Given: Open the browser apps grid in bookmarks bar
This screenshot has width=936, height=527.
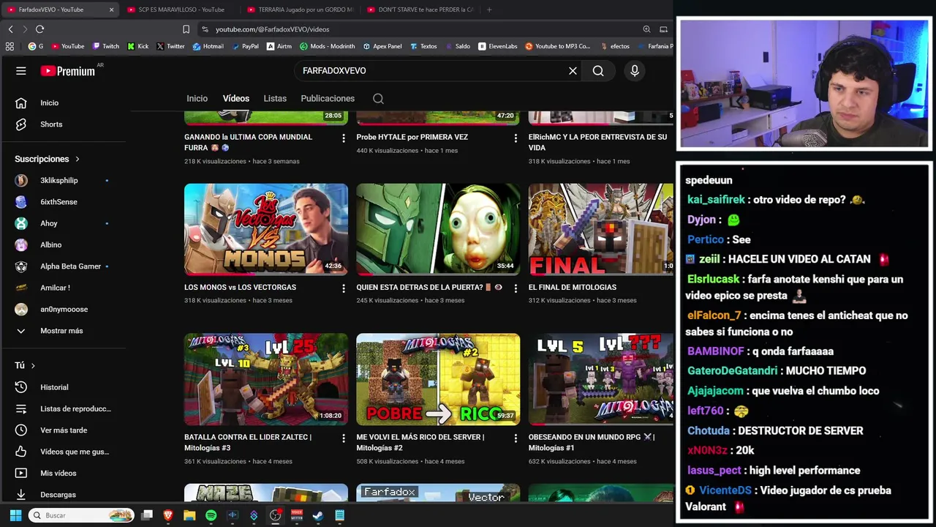Looking at the screenshot, I should point(10,46).
